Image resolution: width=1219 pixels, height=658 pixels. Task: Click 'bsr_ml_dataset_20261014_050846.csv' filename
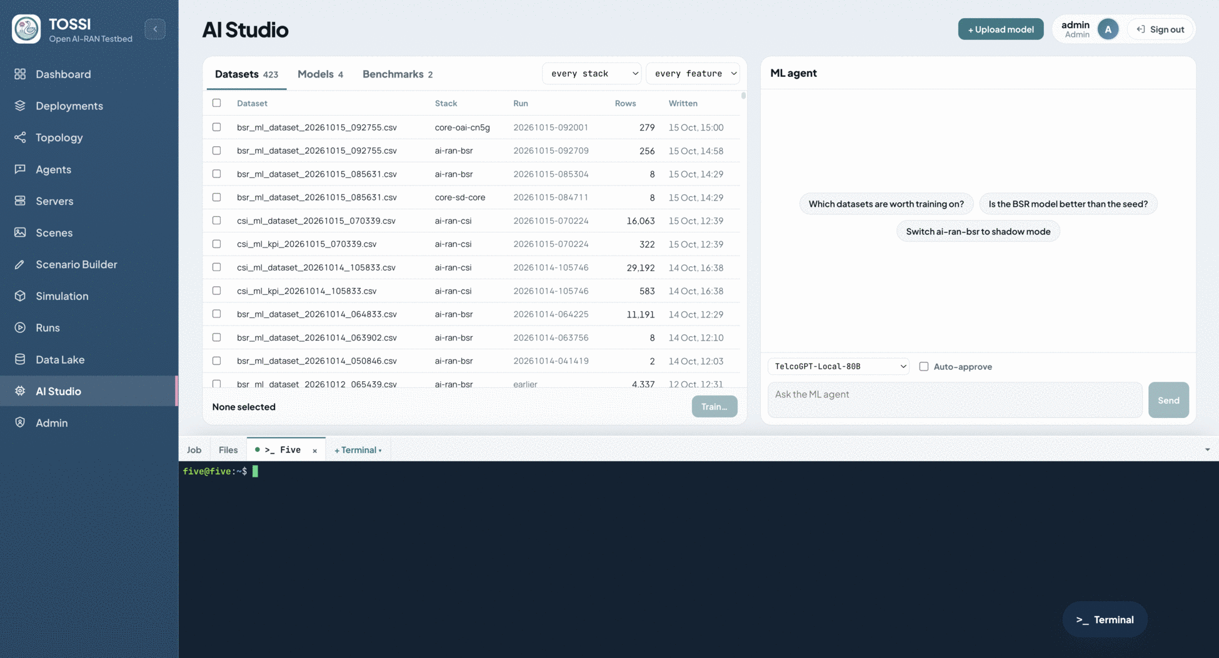click(x=317, y=361)
